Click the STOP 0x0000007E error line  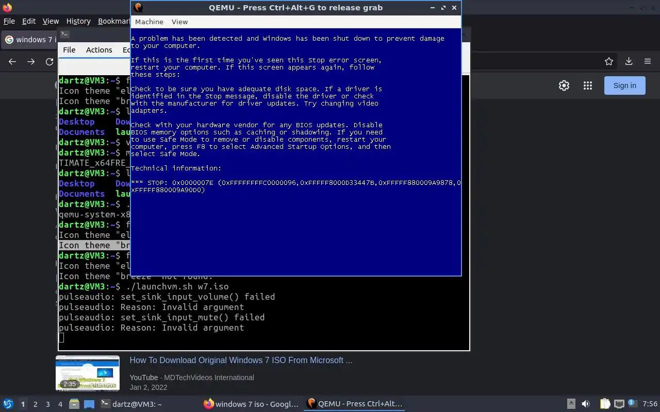[296, 186]
